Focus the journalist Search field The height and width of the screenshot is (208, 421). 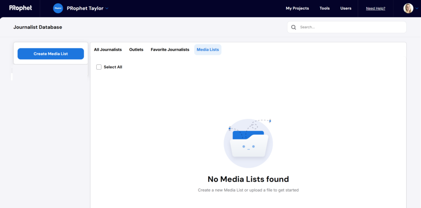click(x=347, y=27)
